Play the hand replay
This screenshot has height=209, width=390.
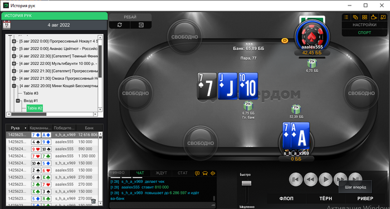pyautogui.click(x=325, y=179)
